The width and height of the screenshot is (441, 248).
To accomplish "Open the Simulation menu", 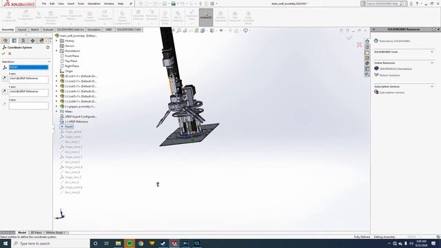I will click(x=94, y=4).
